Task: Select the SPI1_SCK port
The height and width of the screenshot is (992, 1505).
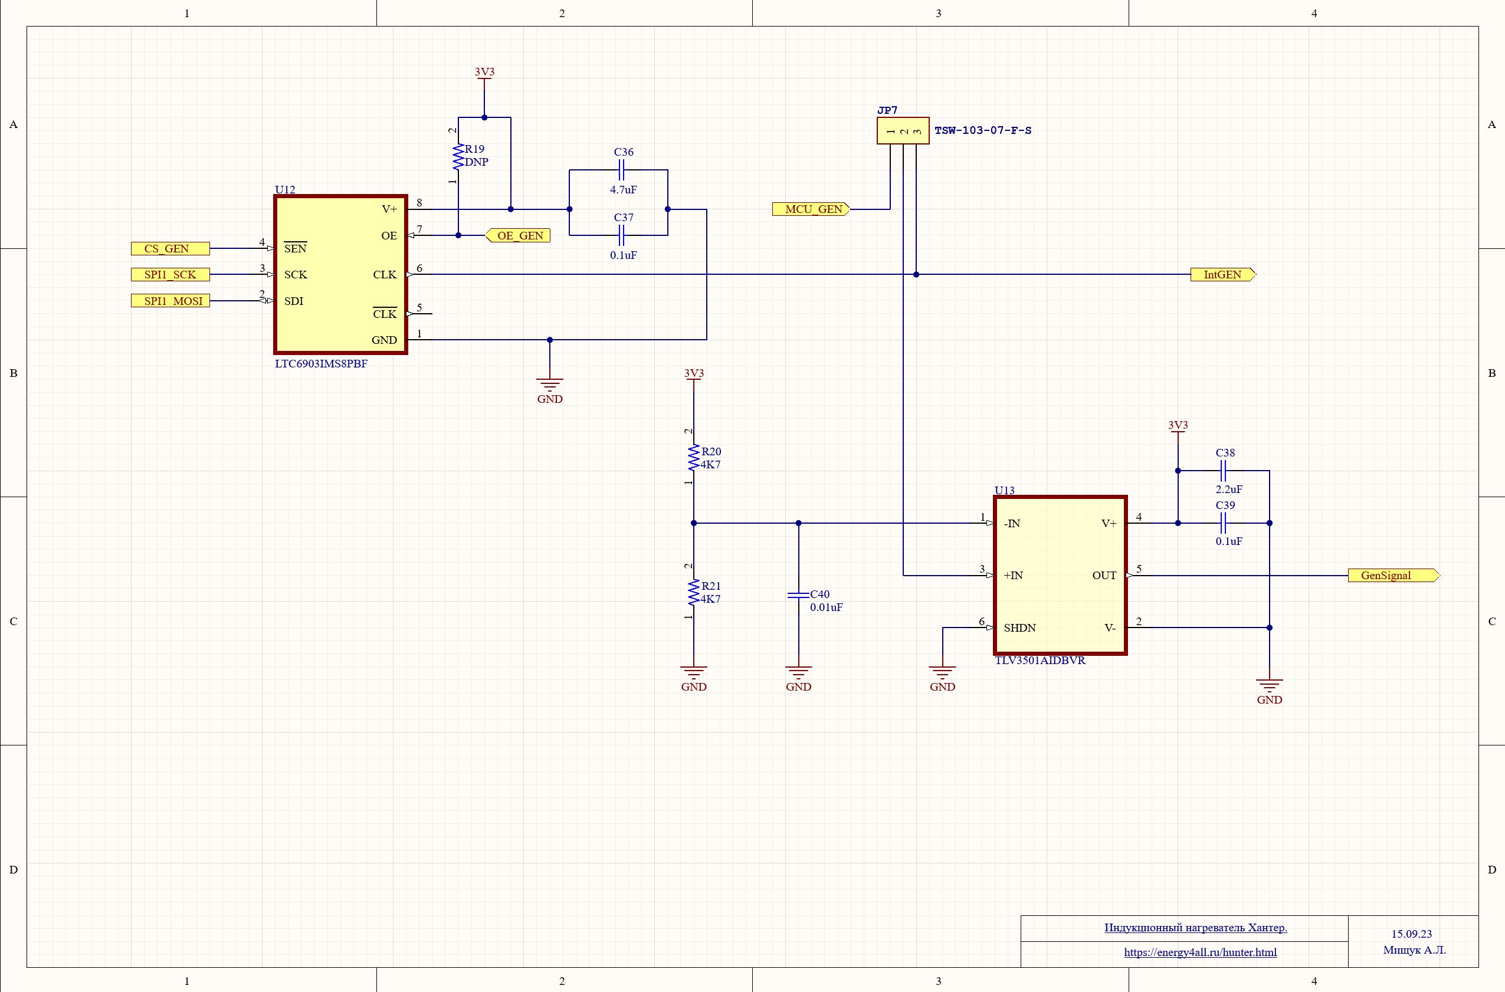Action: (170, 275)
